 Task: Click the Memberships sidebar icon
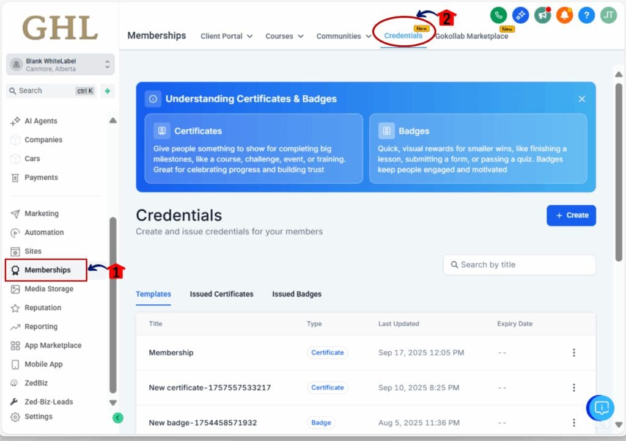coord(15,270)
